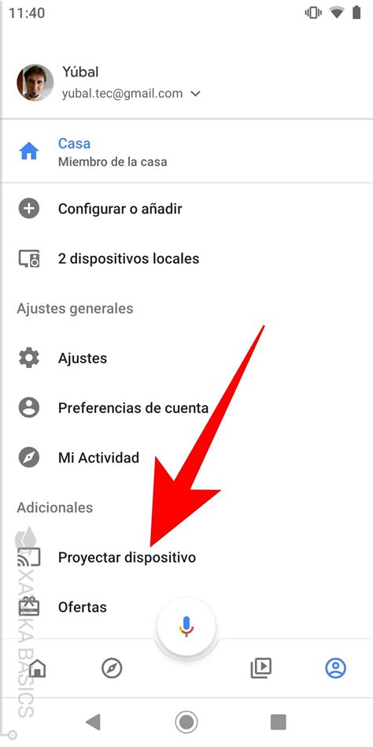Tap the cast icon for Proyectar dispositivo

tap(29, 557)
